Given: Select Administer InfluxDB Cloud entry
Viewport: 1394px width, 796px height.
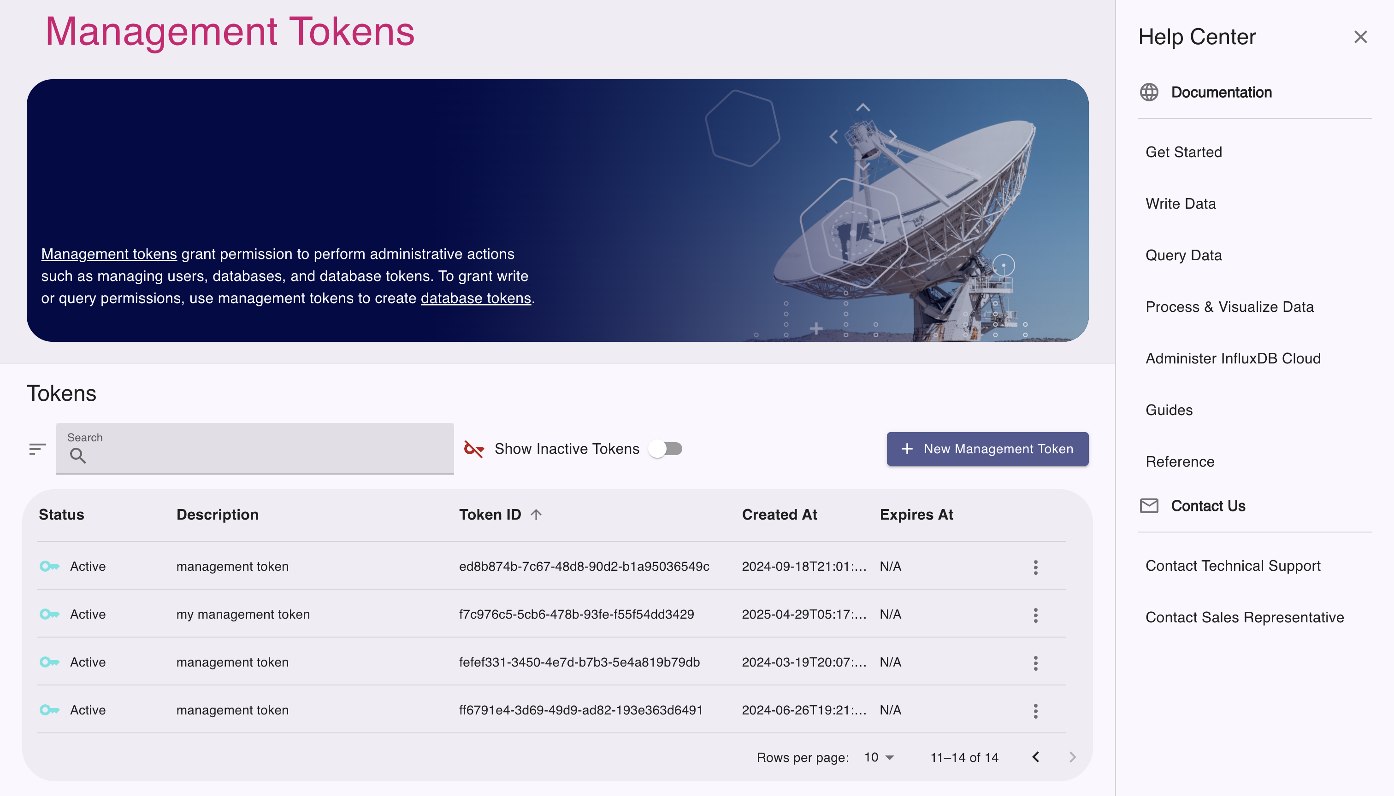Looking at the screenshot, I should (1233, 359).
